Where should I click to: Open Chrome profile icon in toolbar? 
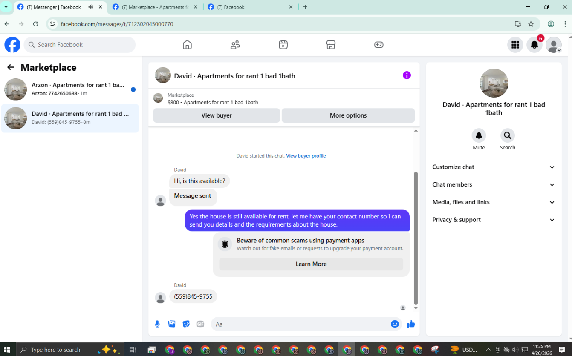[551, 24]
